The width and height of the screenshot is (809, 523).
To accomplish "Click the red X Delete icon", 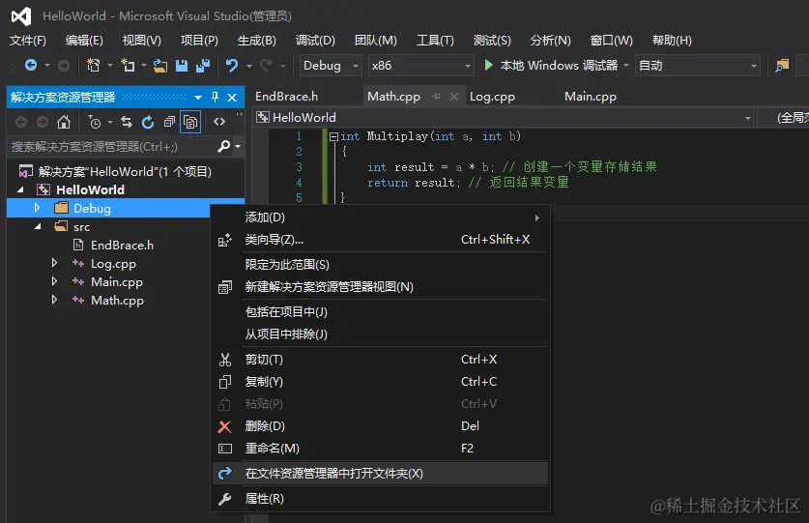I will tap(225, 426).
